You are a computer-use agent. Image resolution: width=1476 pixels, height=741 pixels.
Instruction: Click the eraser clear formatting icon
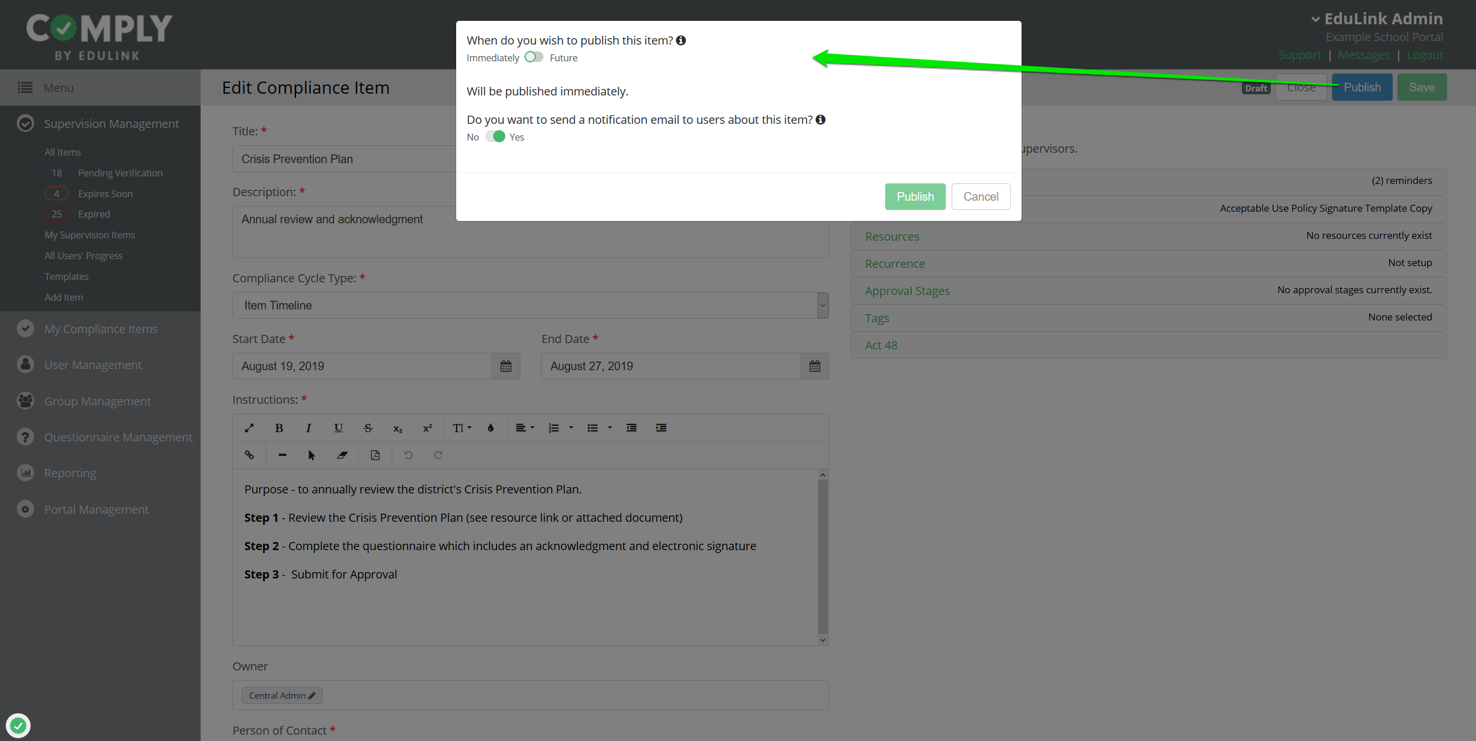[x=342, y=455]
